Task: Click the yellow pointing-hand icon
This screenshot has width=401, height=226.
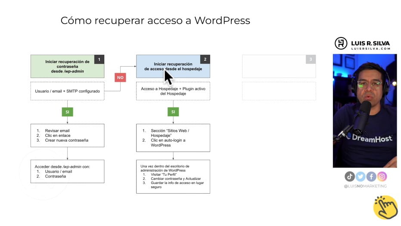Action: [x=385, y=207]
